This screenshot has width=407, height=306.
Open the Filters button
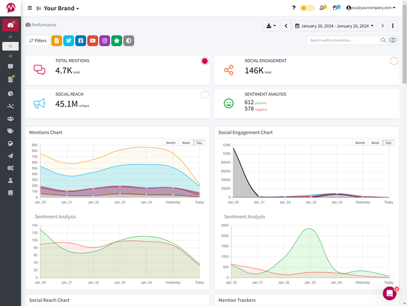click(x=37, y=41)
